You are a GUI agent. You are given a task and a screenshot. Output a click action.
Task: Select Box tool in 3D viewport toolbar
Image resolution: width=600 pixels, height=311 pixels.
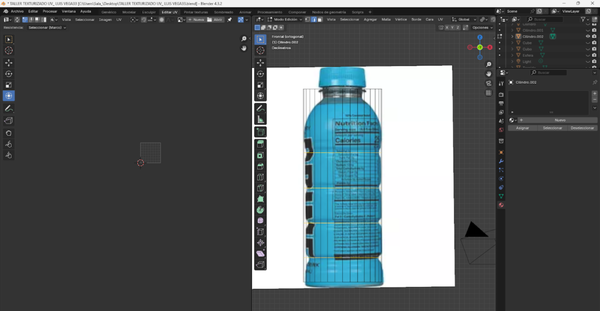coord(260,39)
